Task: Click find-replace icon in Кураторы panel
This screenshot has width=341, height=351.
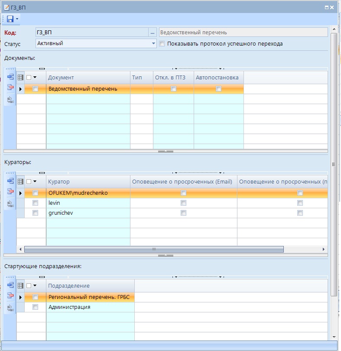Action: (x=10, y=203)
